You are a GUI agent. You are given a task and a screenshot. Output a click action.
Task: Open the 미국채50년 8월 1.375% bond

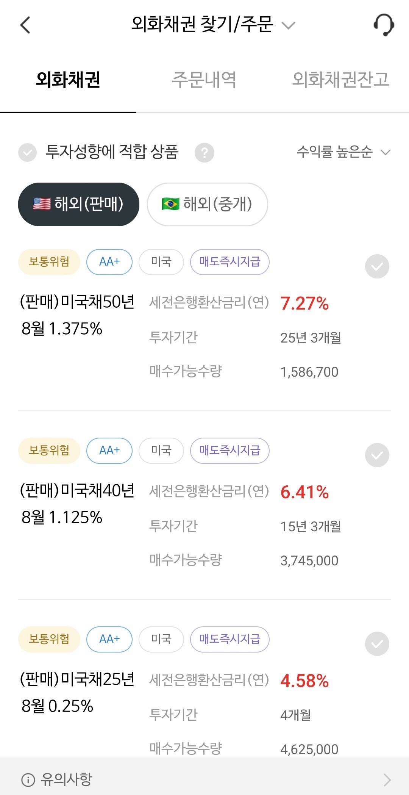[77, 315]
